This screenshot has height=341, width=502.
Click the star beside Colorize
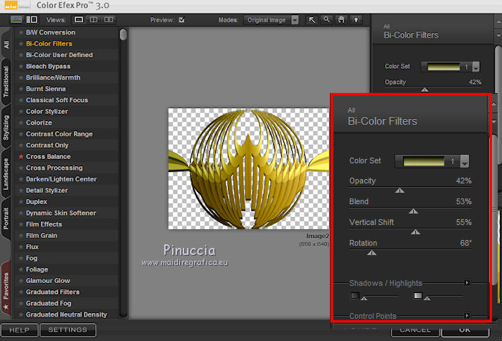21,123
